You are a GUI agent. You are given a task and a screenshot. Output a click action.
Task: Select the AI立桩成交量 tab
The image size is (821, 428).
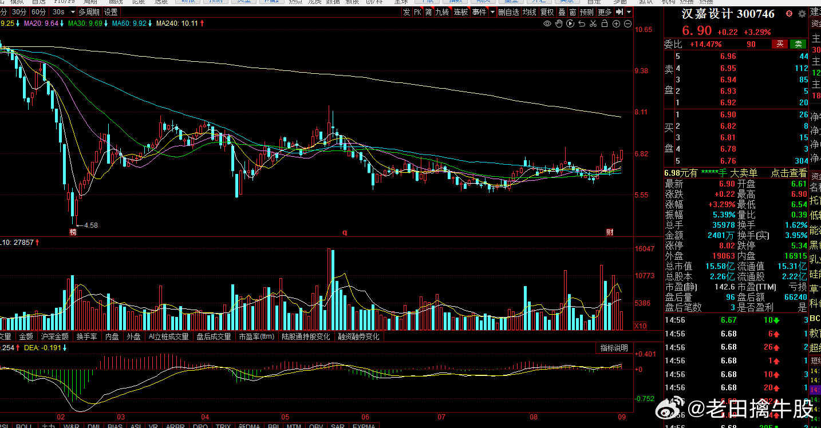[168, 337]
